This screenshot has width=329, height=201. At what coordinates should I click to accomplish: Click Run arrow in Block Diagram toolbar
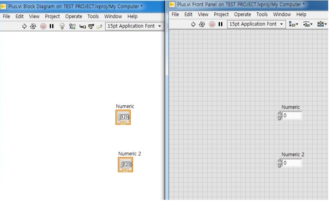click(x=24, y=26)
